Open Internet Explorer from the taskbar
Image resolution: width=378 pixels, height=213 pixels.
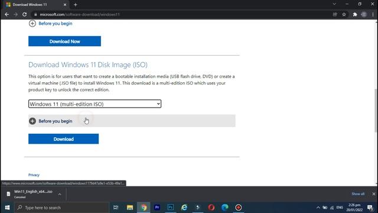tap(184, 208)
